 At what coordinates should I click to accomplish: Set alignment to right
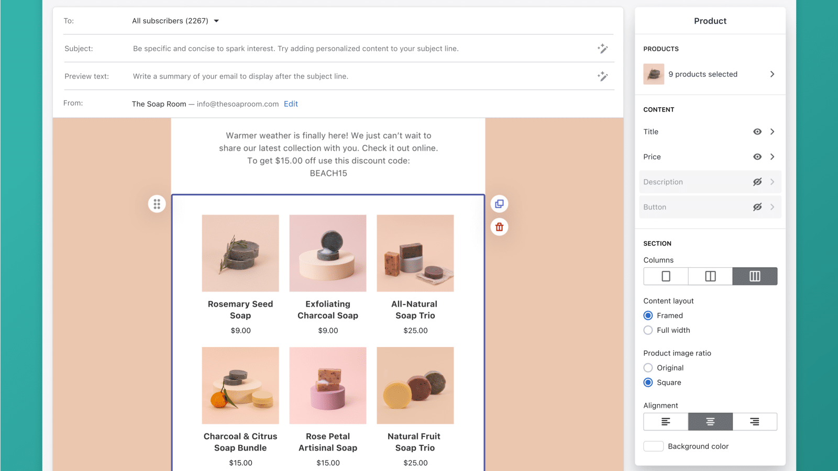point(755,421)
